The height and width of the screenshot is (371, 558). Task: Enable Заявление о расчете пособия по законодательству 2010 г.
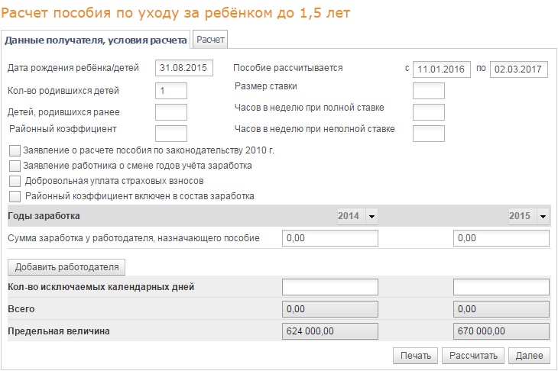(15, 150)
